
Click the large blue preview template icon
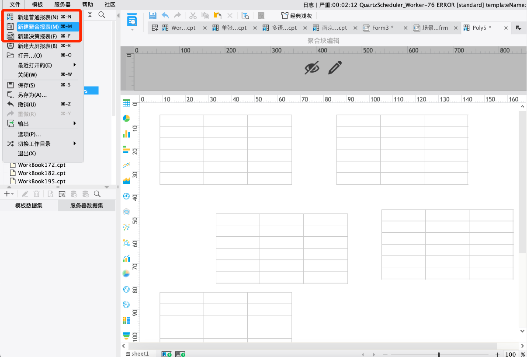(132, 20)
